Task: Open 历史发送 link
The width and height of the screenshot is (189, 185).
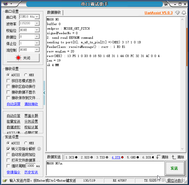Action: (31, 172)
